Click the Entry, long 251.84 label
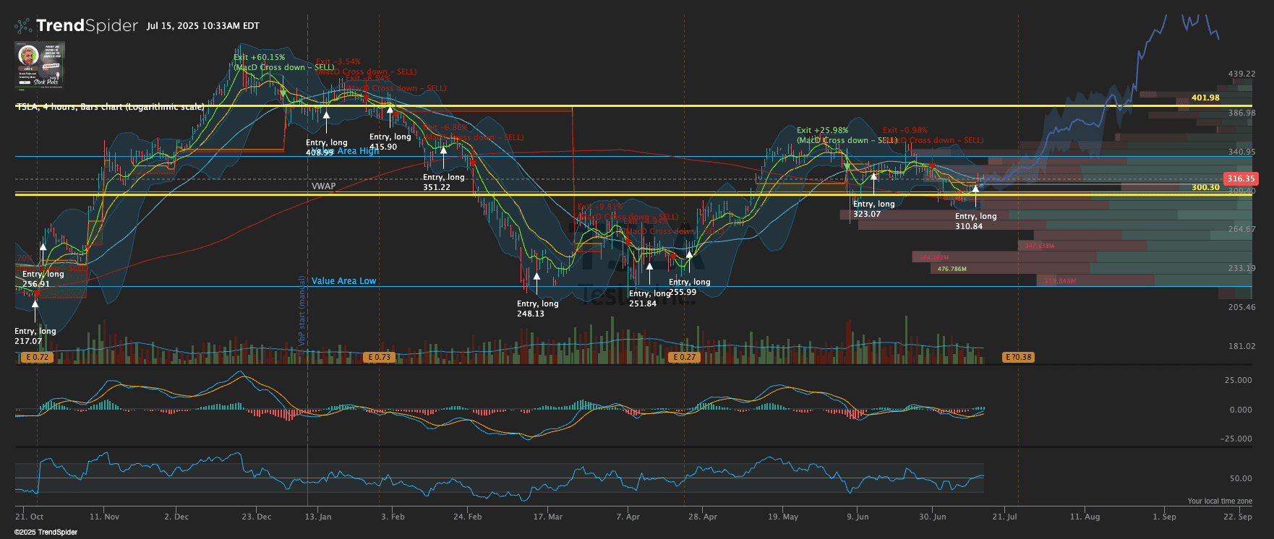The image size is (1274, 539). pos(649,298)
